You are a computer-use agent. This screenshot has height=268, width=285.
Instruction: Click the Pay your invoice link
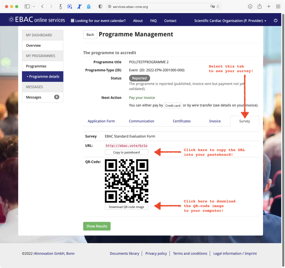[x=142, y=98]
